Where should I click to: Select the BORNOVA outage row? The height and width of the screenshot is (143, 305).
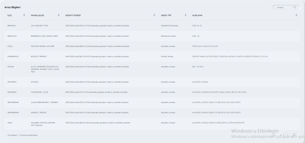click(x=152, y=36)
